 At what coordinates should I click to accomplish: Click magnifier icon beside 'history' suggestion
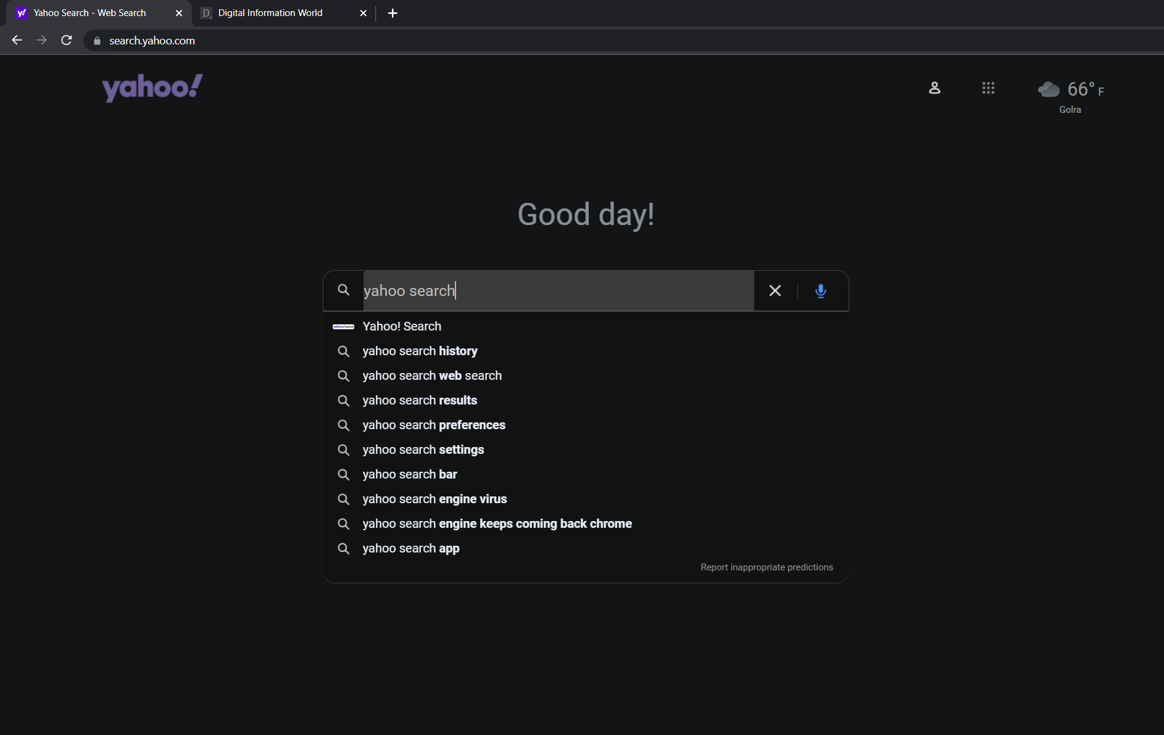pyautogui.click(x=343, y=351)
